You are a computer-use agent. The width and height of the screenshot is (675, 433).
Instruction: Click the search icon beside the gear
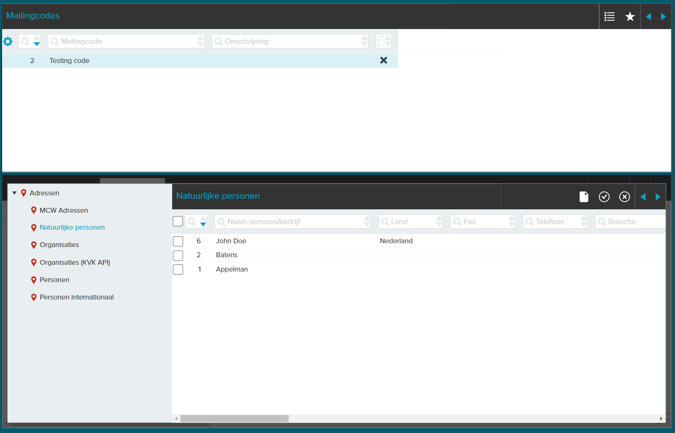point(25,41)
